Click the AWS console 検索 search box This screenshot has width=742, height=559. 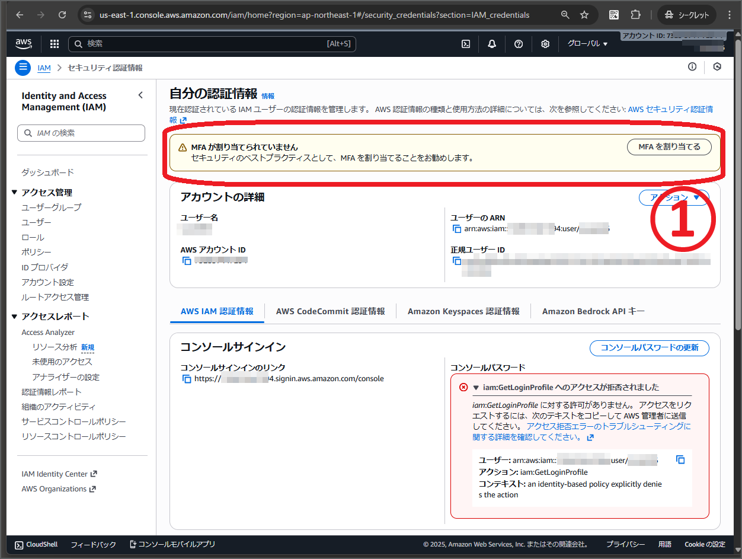[x=212, y=44]
